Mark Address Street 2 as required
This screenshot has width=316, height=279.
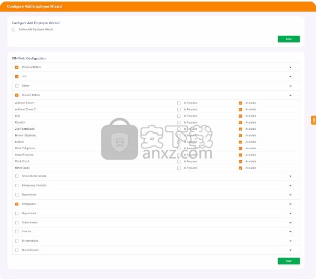point(179,110)
